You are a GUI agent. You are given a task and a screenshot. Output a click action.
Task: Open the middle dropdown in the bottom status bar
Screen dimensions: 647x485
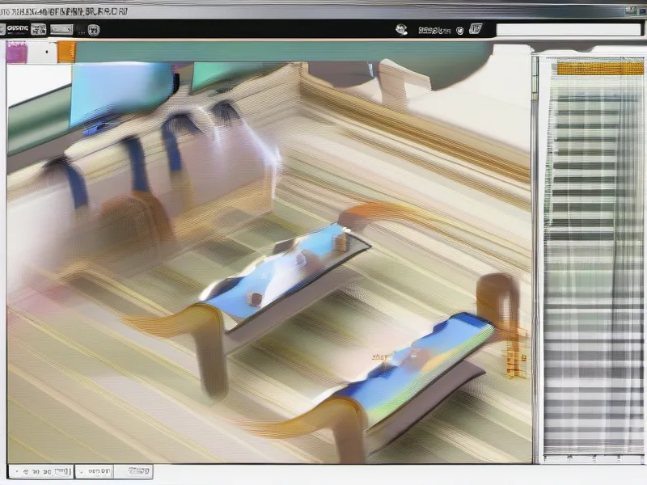coord(94,471)
